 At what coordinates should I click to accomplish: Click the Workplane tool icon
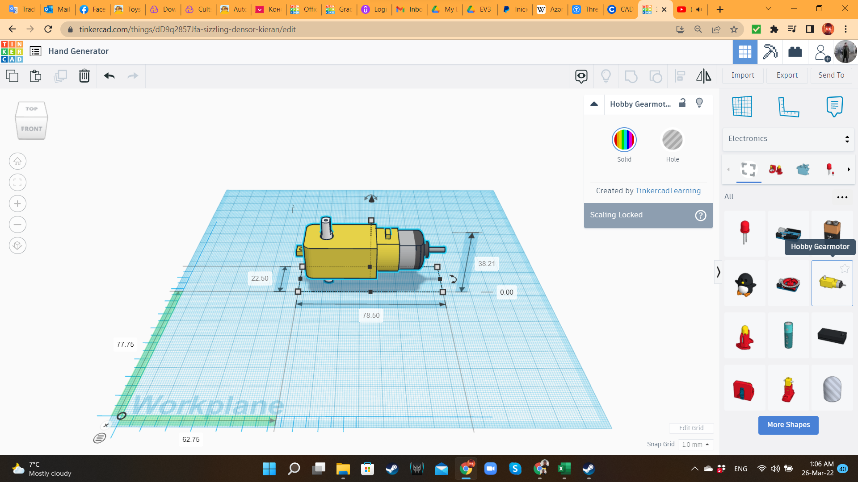743,107
